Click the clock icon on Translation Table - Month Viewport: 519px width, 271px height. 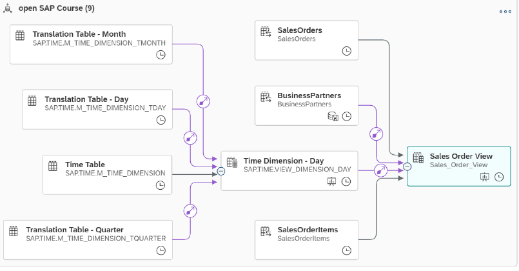(x=161, y=55)
